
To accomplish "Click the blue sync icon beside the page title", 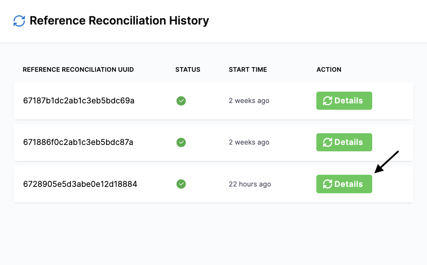I will pyautogui.click(x=19, y=21).
